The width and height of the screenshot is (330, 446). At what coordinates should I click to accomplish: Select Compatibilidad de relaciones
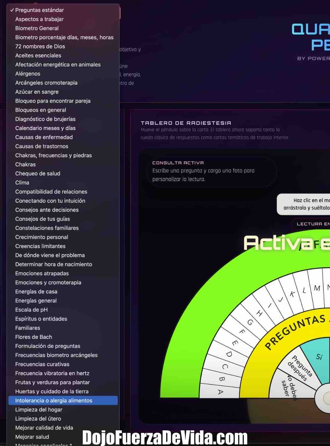pyautogui.click(x=63, y=192)
